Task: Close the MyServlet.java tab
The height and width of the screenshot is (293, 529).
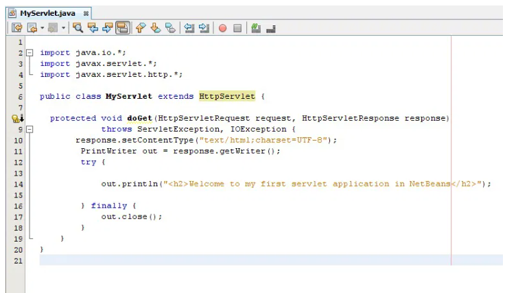Action: coord(86,13)
